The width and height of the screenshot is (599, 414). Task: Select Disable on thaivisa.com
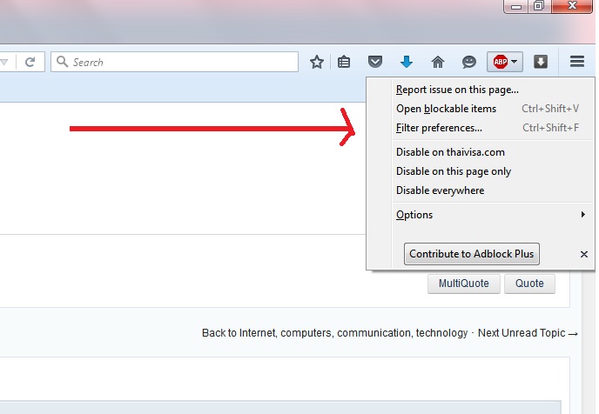coord(450,152)
